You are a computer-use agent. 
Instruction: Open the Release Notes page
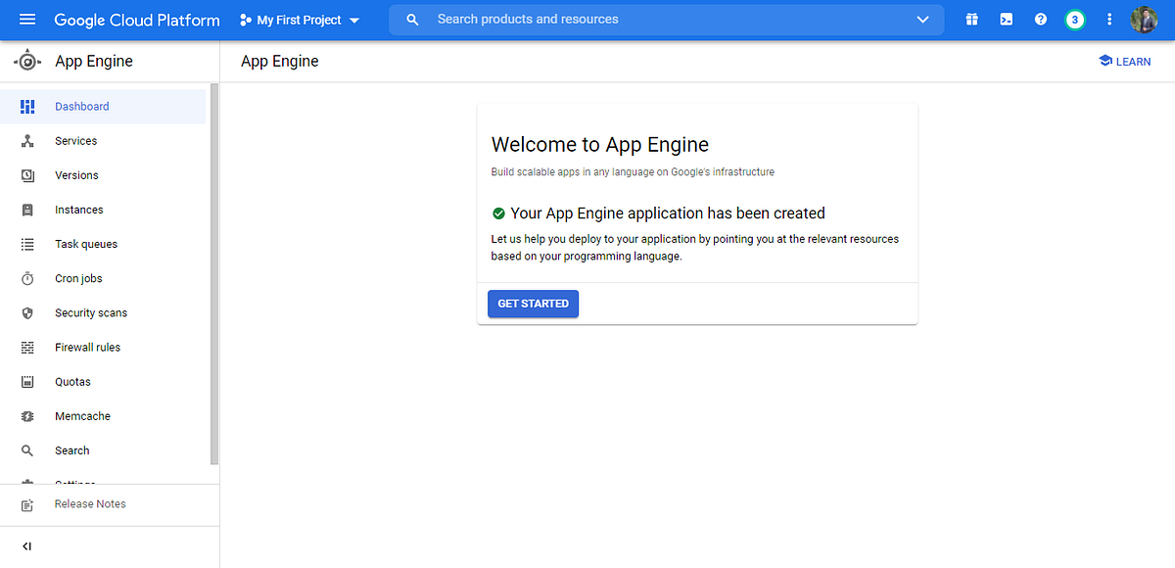pyautogui.click(x=89, y=503)
